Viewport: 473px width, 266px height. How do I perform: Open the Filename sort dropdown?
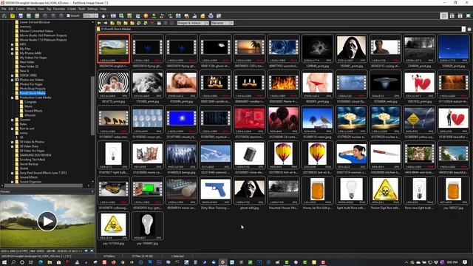(x=231, y=23)
